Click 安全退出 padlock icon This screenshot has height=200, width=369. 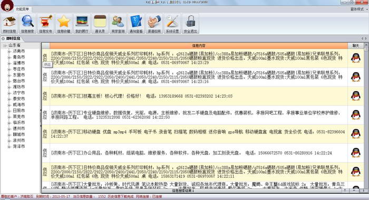coord(190,24)
